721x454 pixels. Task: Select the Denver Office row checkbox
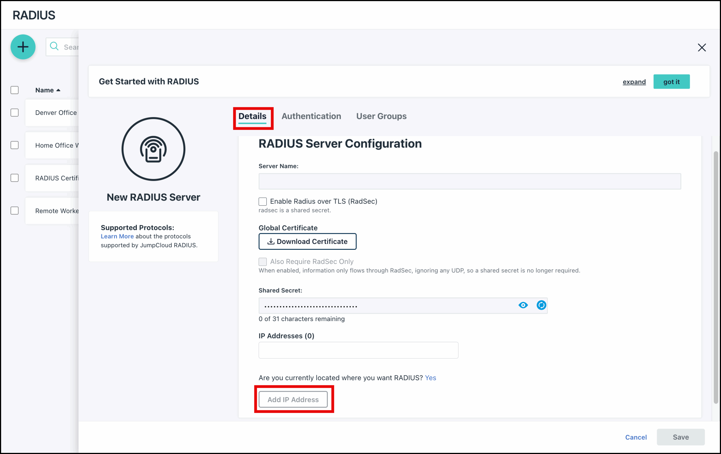point(14,113)
